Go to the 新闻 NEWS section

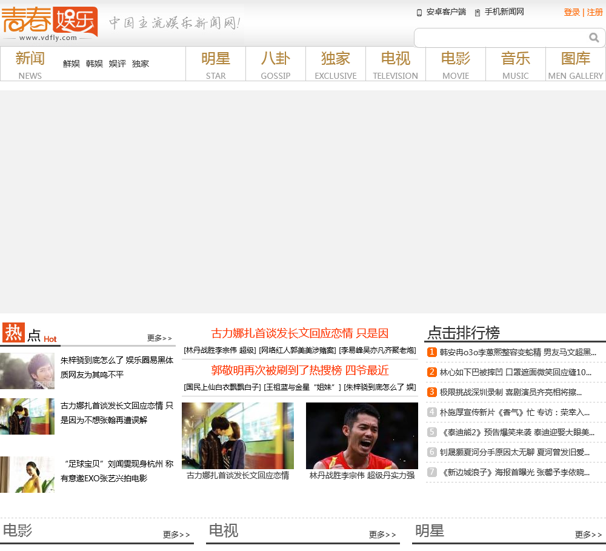tap(30, 65)
